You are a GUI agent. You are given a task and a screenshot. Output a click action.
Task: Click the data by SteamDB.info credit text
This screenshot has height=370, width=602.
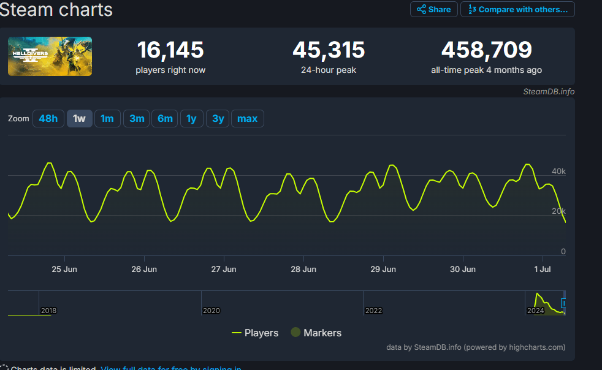476,347
